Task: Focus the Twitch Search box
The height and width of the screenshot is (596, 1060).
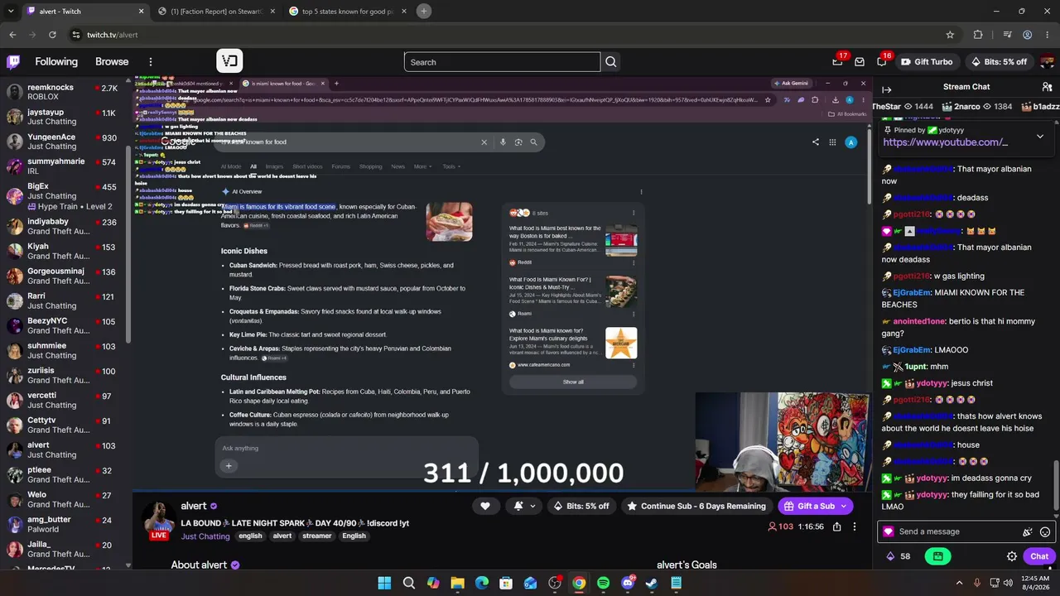Action: 502,62
